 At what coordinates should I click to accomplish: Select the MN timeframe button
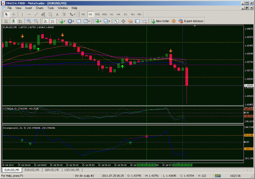(x=140, y=14)
